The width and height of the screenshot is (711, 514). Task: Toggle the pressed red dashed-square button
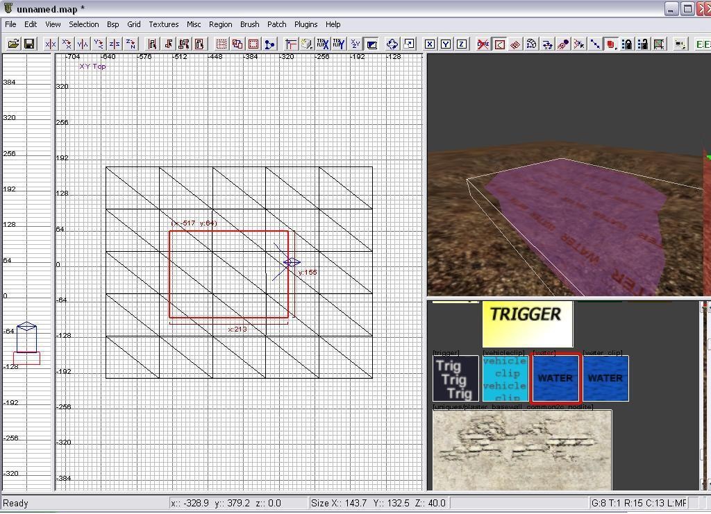[499, 44]
